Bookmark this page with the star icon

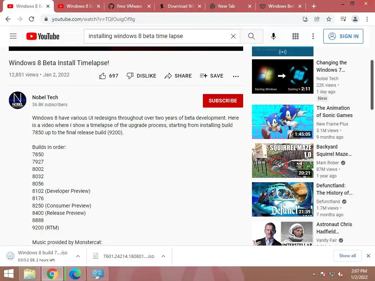point(329,19)
